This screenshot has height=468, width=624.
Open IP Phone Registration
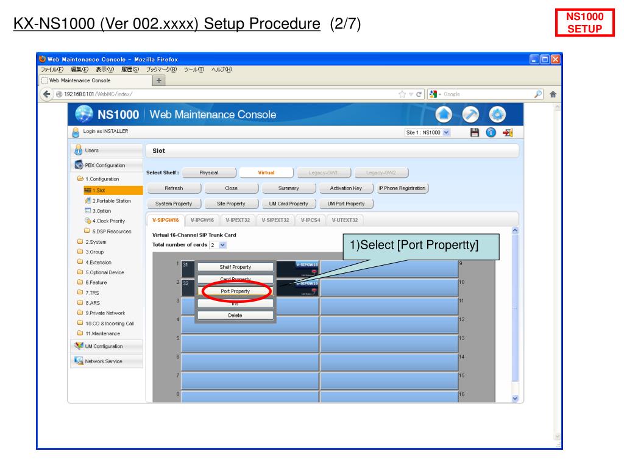(402, 188)
